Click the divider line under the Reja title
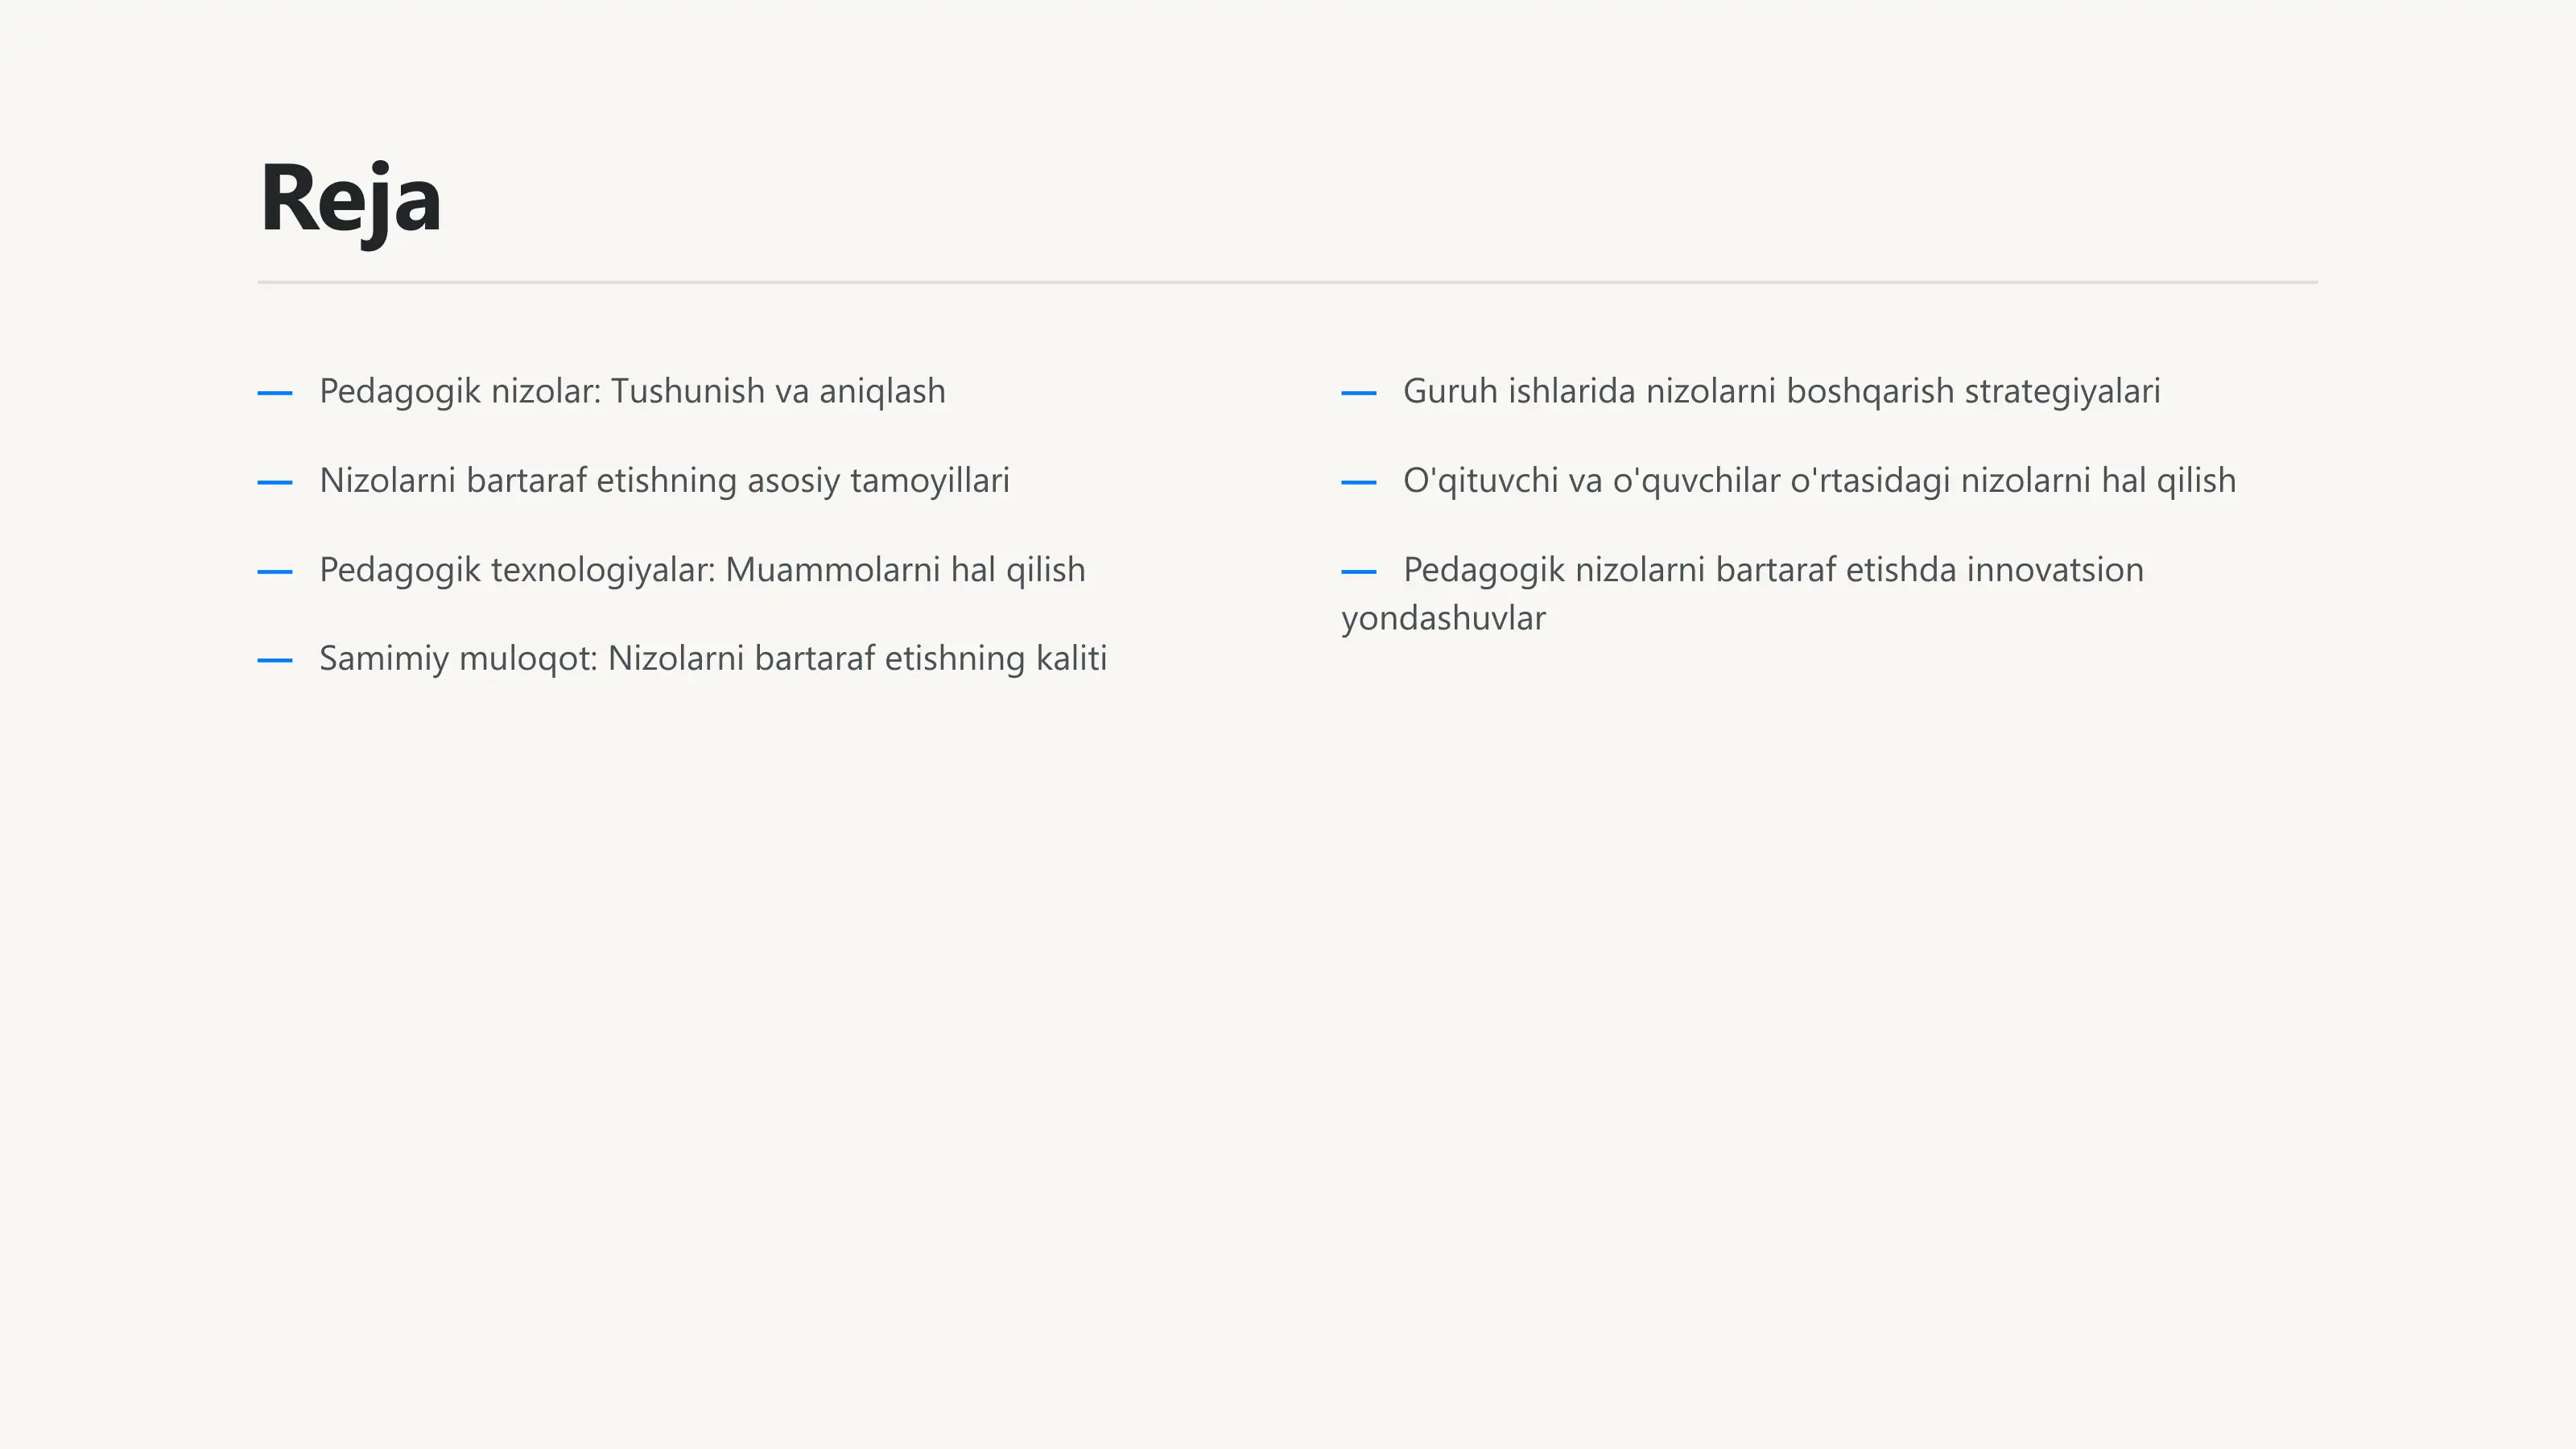The image size is (2576, 1449). tap(1287, 282)
